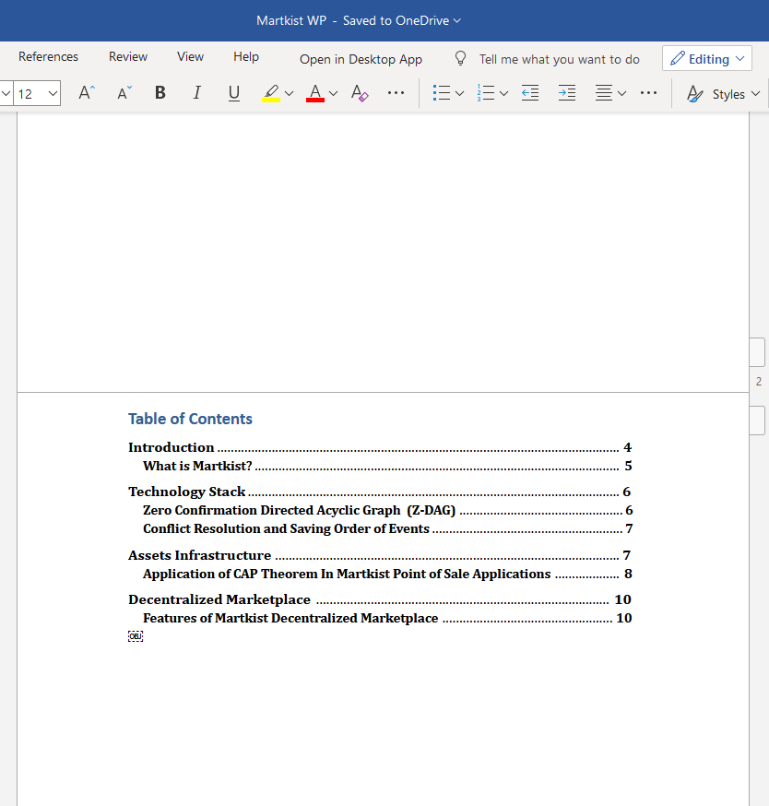Apply numbered list
The width and height of the screenshot is (769, 806).
tap(486, 93)
